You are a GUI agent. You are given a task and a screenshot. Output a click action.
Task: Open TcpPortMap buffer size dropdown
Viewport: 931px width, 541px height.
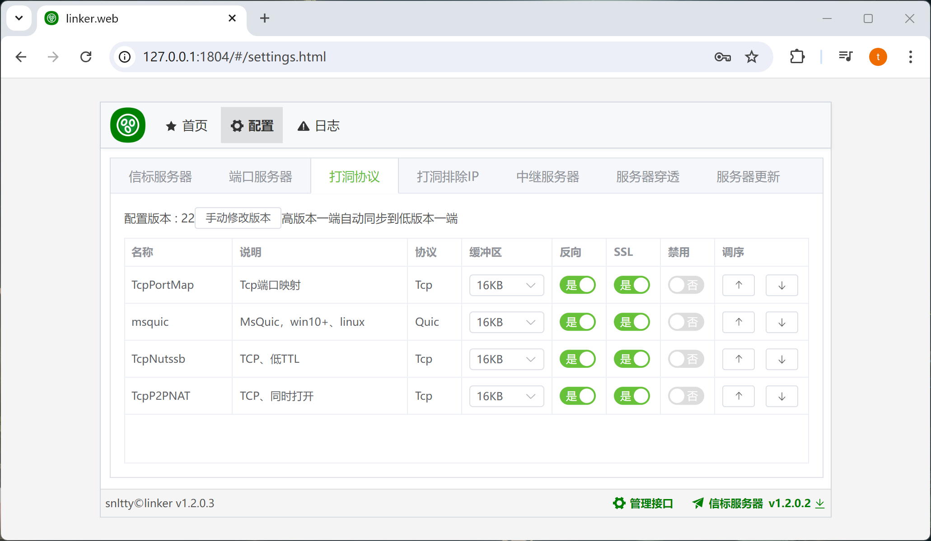(x=506, y=285)
